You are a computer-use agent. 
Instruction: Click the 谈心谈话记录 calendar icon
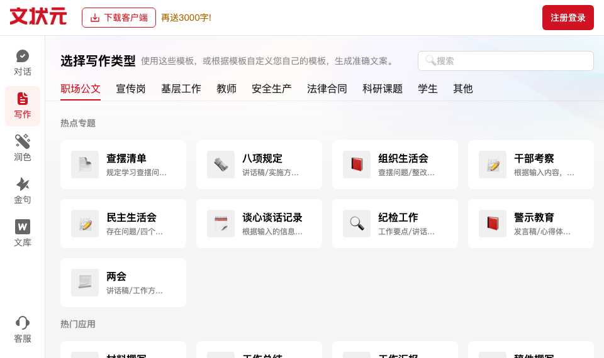pos(221,224)
